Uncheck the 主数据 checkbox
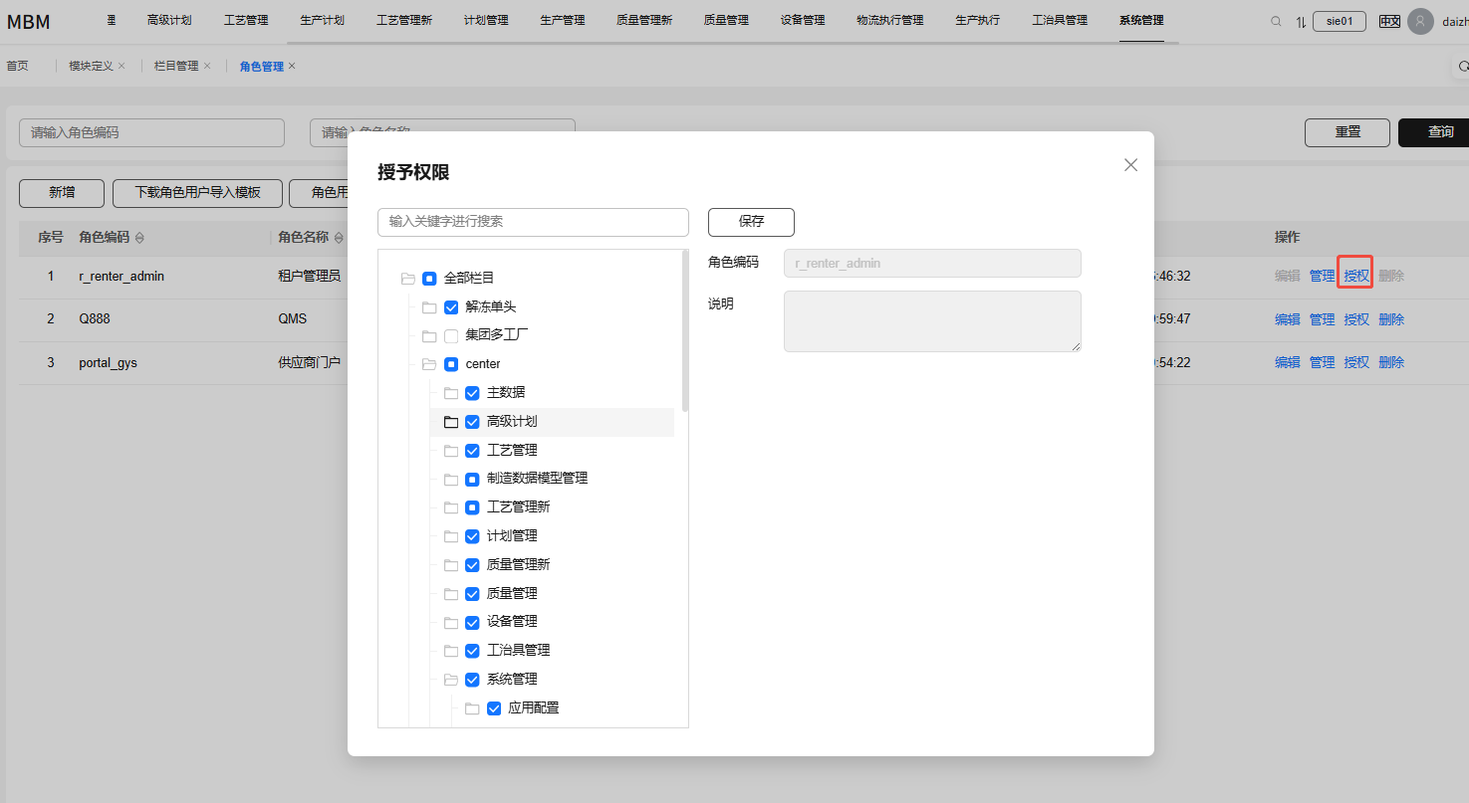Viewport: 1469px width, 803px height. (472, 393)
